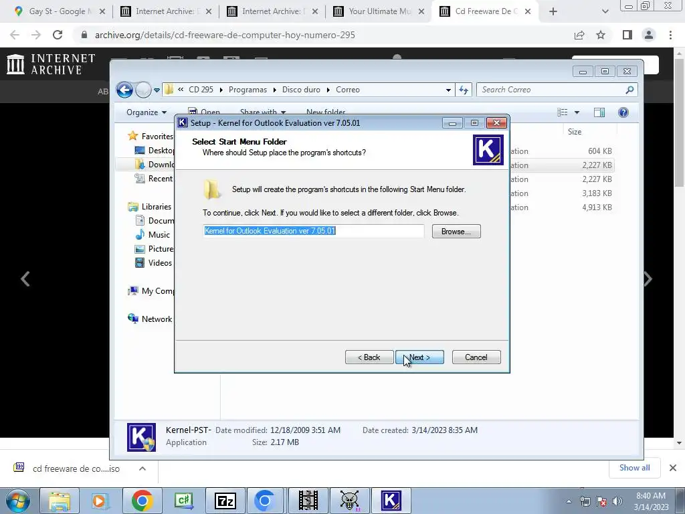Viewport: 685px width, 514px height.
Task: Toggle the Chrome side panel icon
Action: pyautogui.click(x=627, y=35)
